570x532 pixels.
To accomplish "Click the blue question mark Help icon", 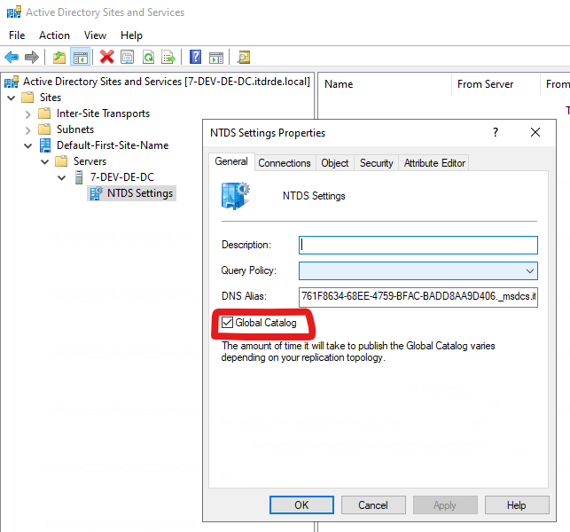I will click(195, 57).
